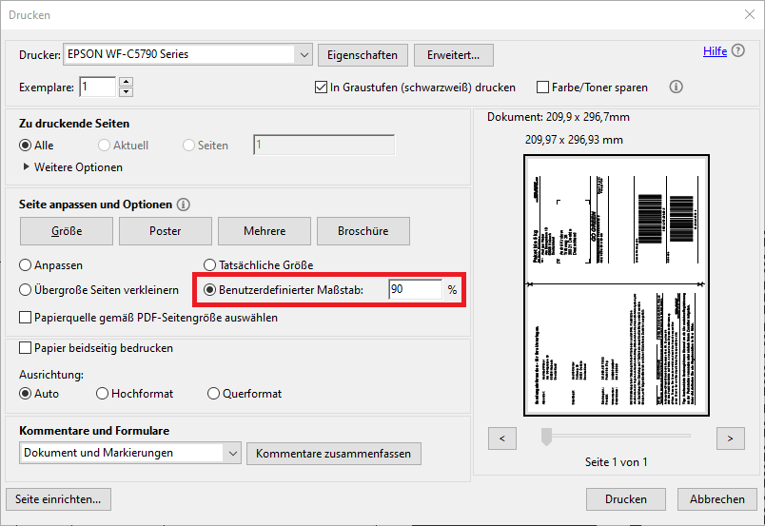Image resolution: width=765 pixels, height=526 pixels.
Task: Open Dokument und Markierungen dropdown
Action: pyautogui.click(x=232, y=454)
